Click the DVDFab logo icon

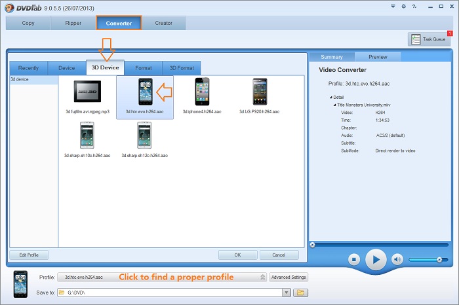click(10, 8)
